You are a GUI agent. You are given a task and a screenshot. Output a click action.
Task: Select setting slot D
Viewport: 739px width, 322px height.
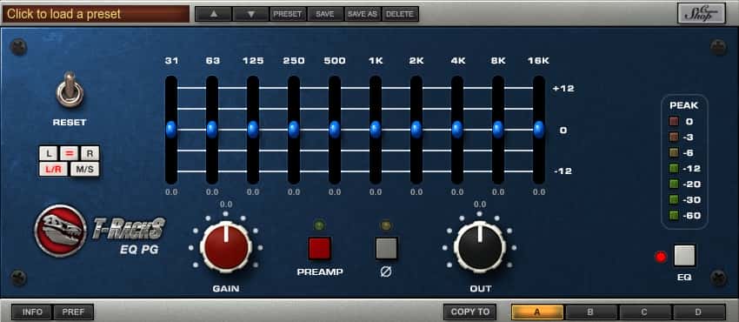tap(698, 312)
